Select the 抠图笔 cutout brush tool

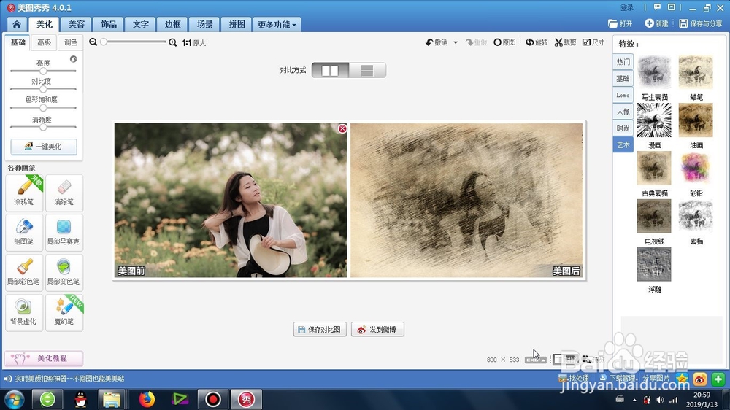(24, 232)
